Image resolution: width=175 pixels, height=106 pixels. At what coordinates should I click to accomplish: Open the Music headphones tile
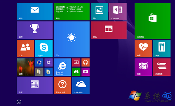tap(85, 62)
